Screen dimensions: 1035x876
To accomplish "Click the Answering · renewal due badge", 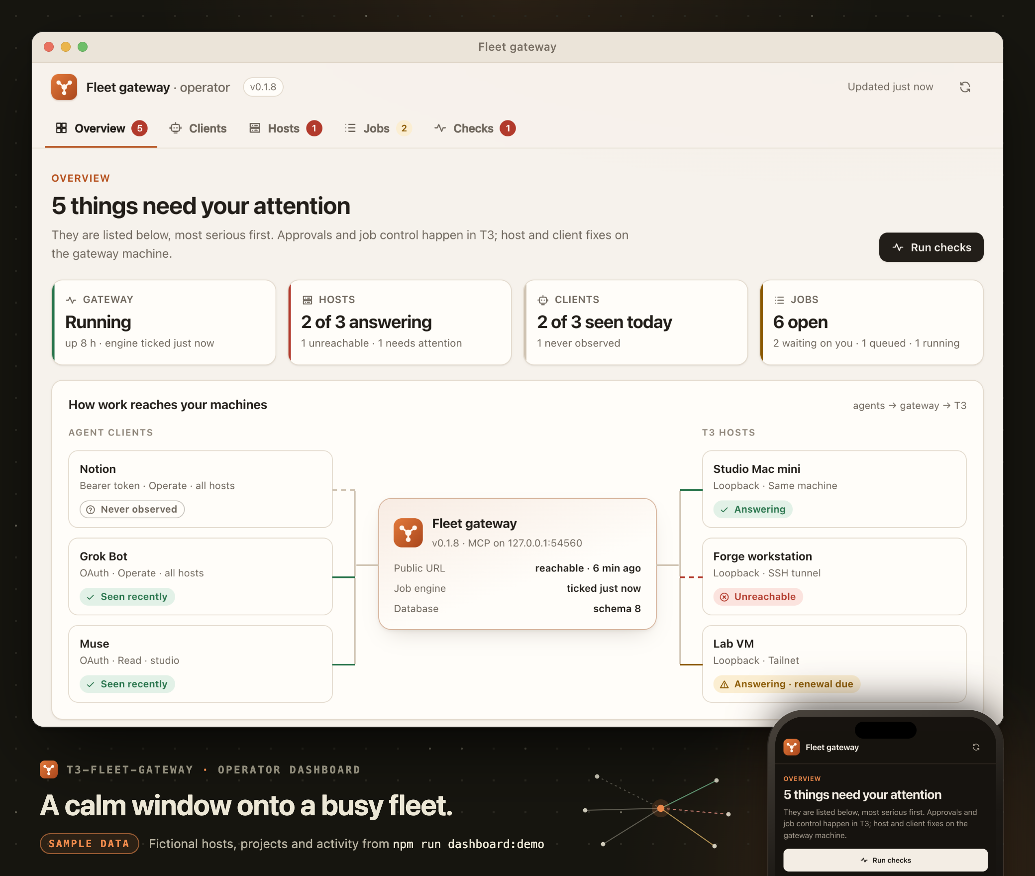I will pyautogui.click(x=787, y=684).
